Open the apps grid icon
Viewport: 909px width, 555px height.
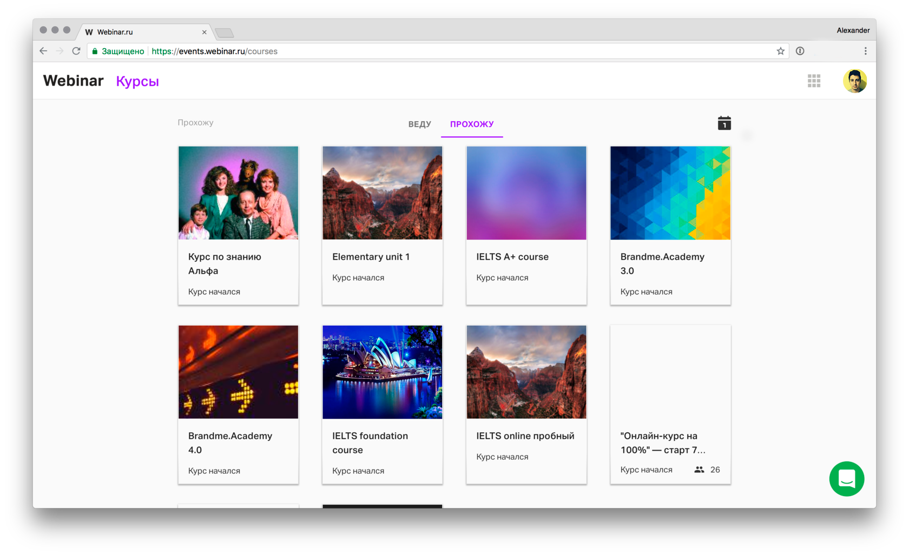click(x=814, y=81)
